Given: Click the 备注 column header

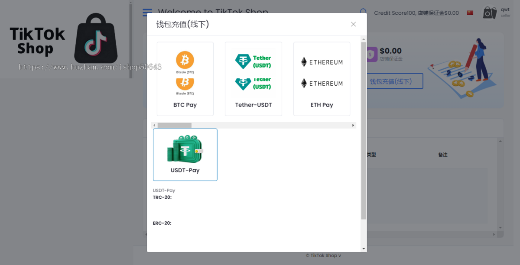Looking at the screenshot, I should (x=442, y=155).
